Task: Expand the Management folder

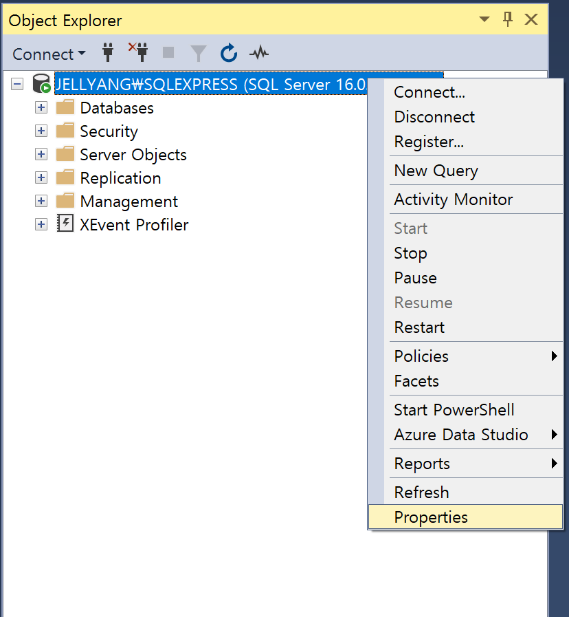Action: (x=41, y=201)
